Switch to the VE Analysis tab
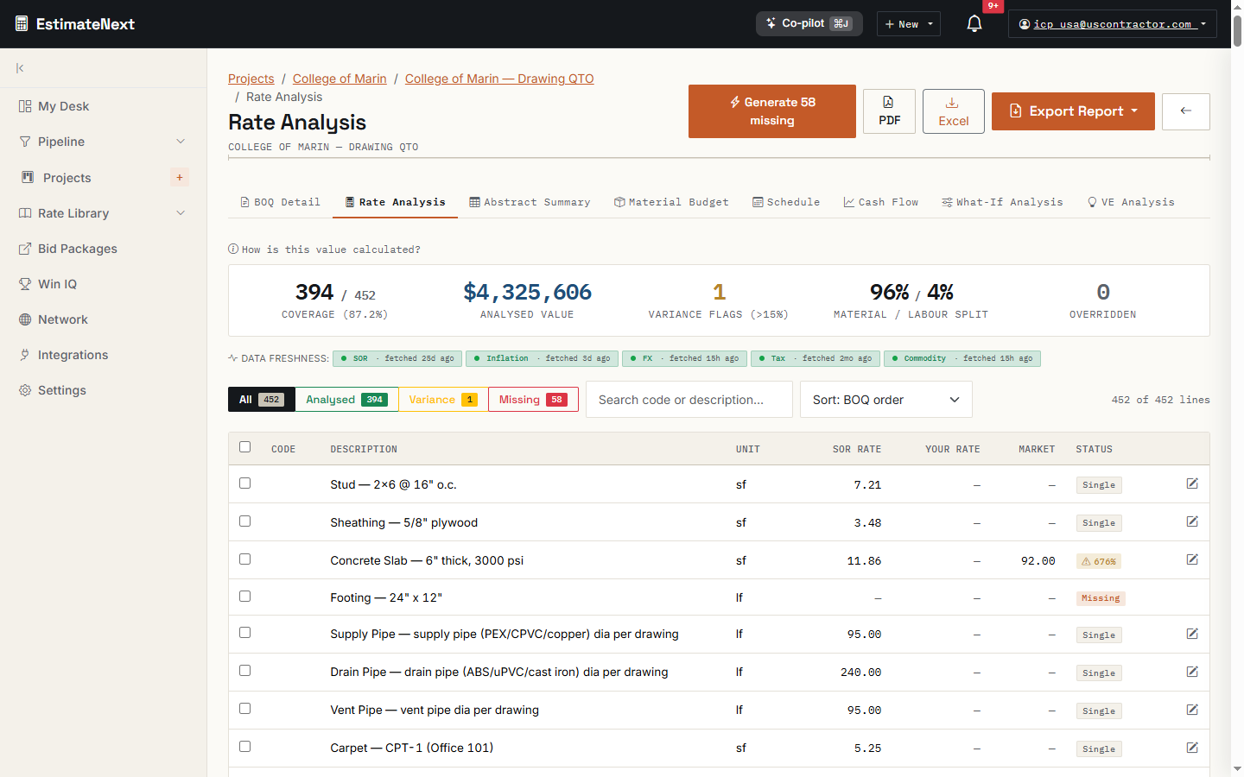The height and width of the screenshot is (777, 1244). [1131, 202]
